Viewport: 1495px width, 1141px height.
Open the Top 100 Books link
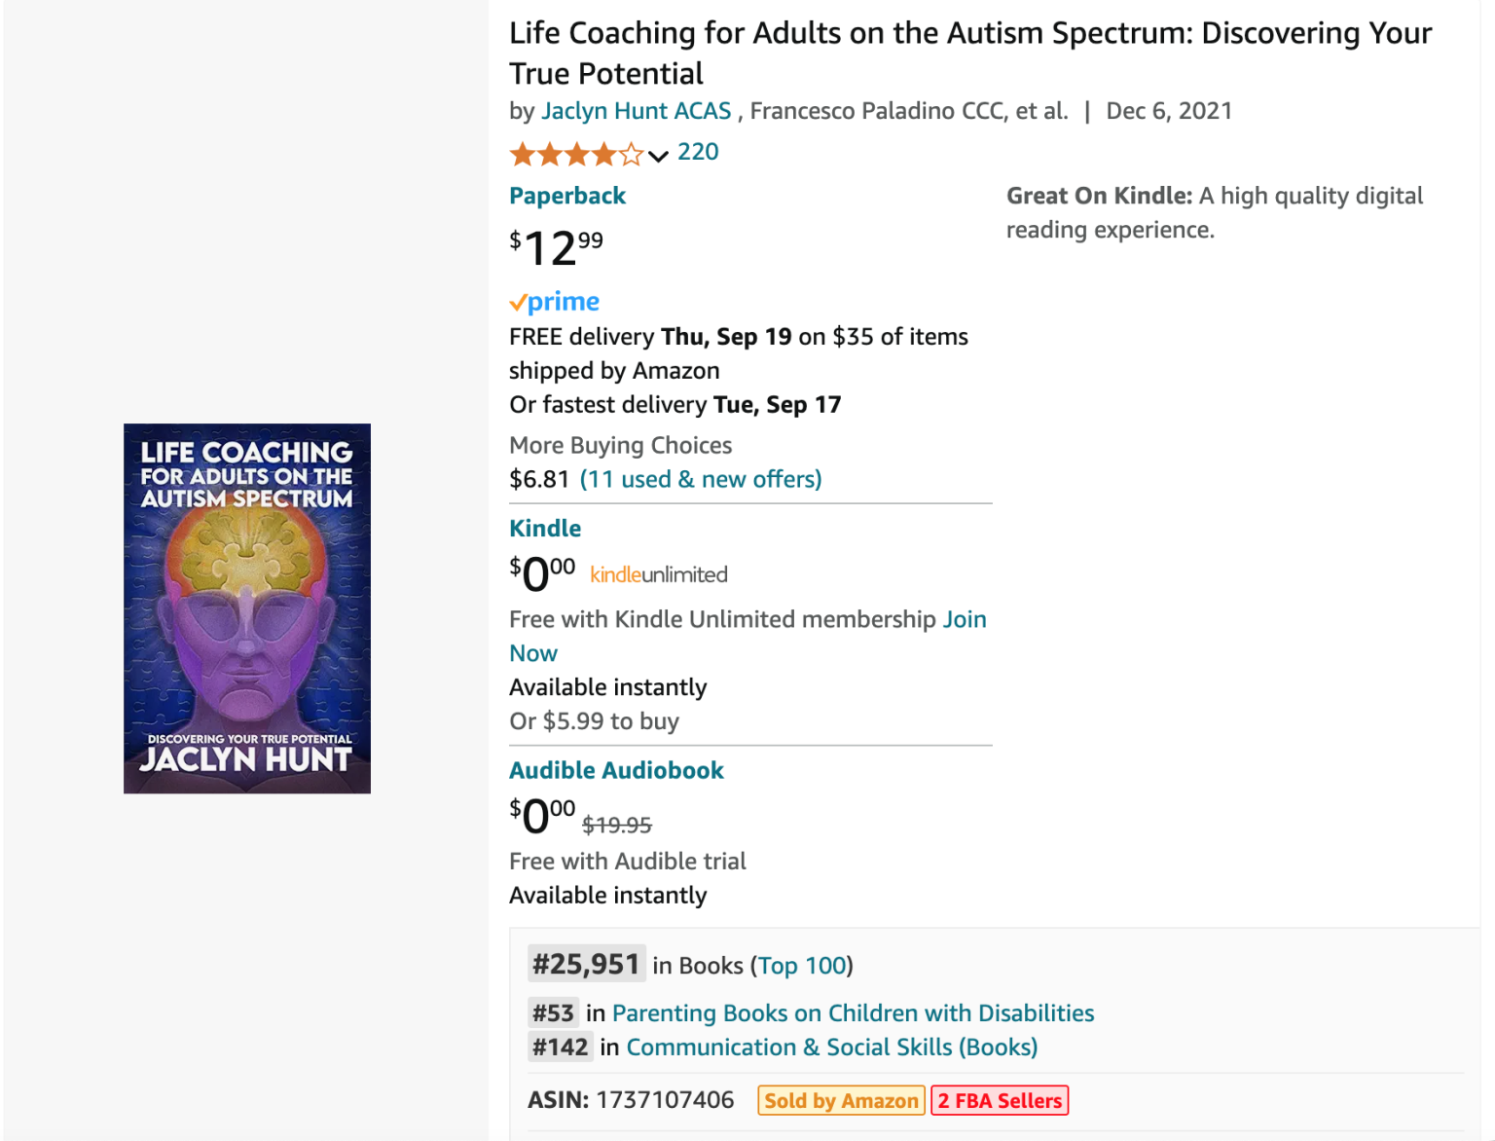[x=802, y=966]
